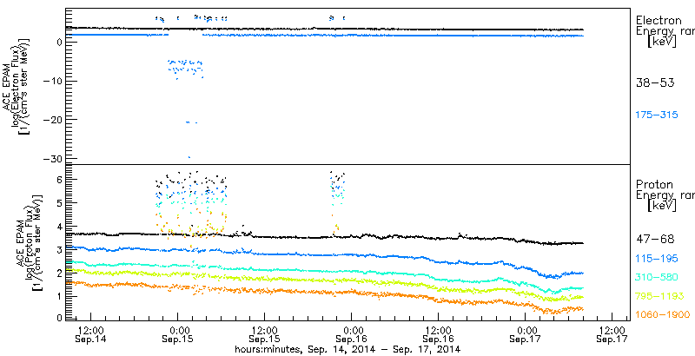Click the 12:00 Sep.14 time axis label
This screenshot has width=695, height=356.
click(90, 335)
